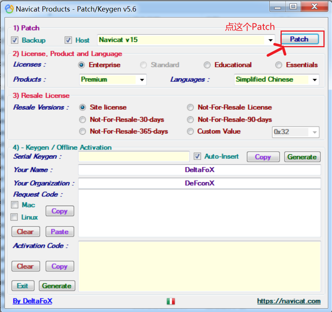The height and width of the screenshot is (312, 332).
Task: Click inside the Activation Code text area
Action: tap(199, 266)
